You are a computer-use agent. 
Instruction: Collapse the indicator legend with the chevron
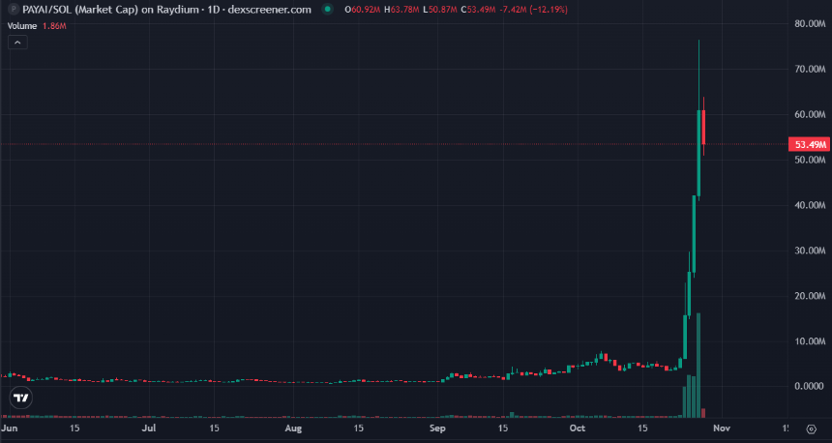19,43
